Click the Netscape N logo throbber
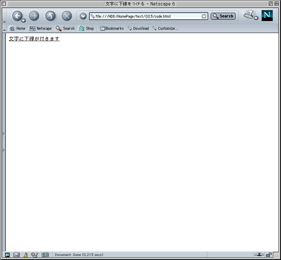 (x=267, y=16)
